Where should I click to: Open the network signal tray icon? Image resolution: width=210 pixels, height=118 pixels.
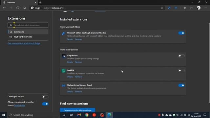[x=181, y=115]
